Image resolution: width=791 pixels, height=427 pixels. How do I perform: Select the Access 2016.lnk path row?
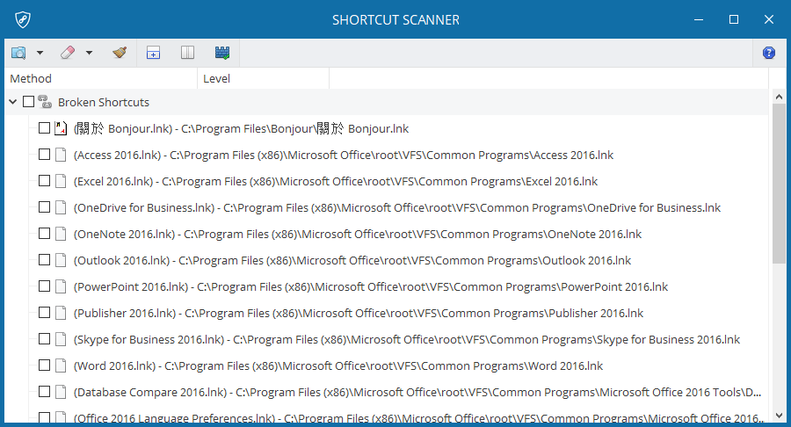point(344,155)
